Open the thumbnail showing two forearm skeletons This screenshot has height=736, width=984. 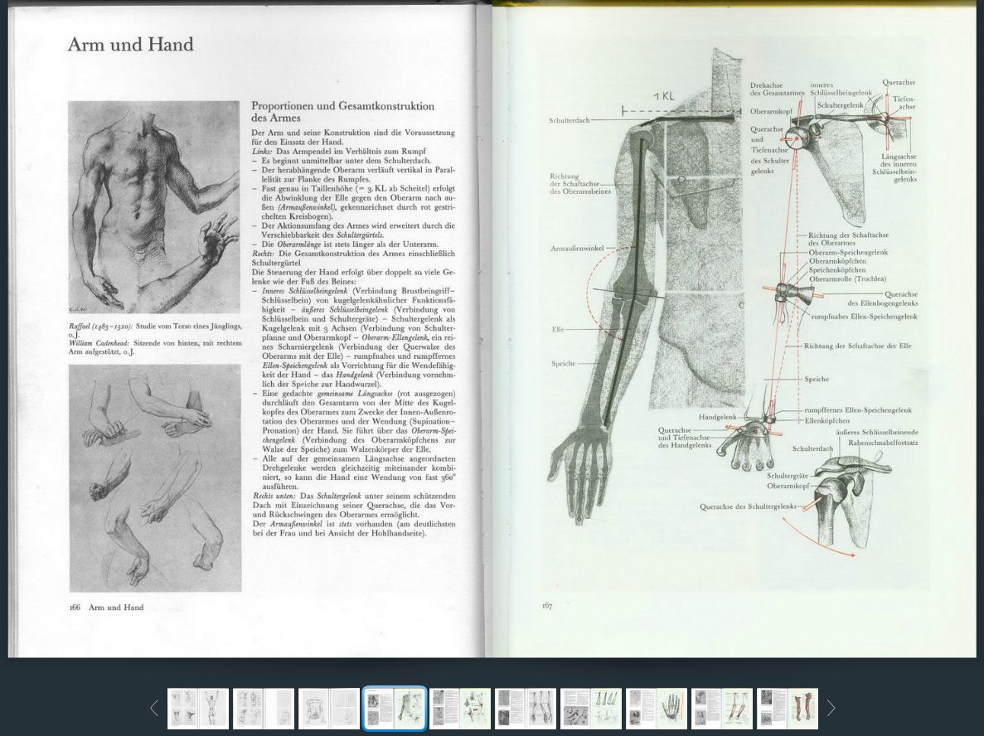coord(526,709)
